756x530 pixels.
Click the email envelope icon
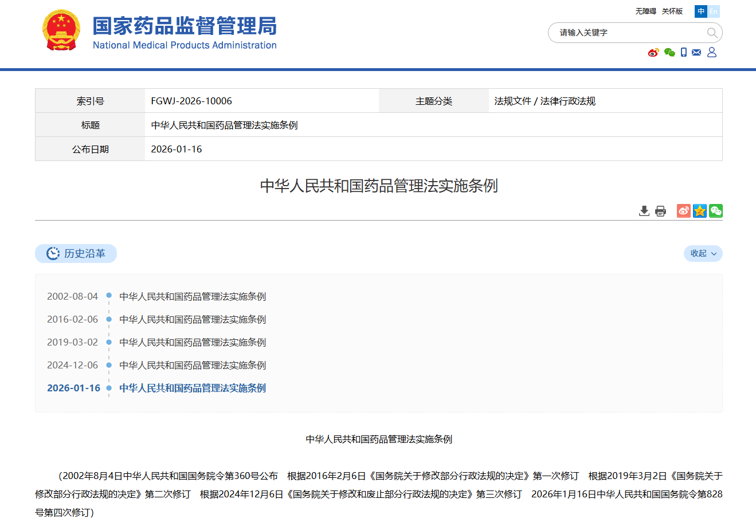[x=696, y=52]
